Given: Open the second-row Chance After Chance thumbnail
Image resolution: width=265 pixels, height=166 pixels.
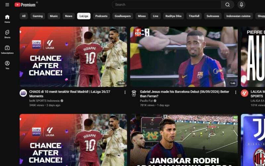Looking at the screenshot, I should 73,140.
